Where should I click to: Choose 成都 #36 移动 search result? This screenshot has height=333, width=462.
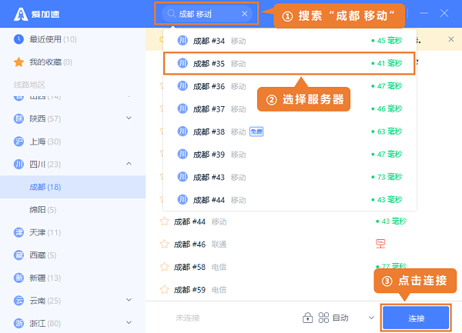pos(290,86)
